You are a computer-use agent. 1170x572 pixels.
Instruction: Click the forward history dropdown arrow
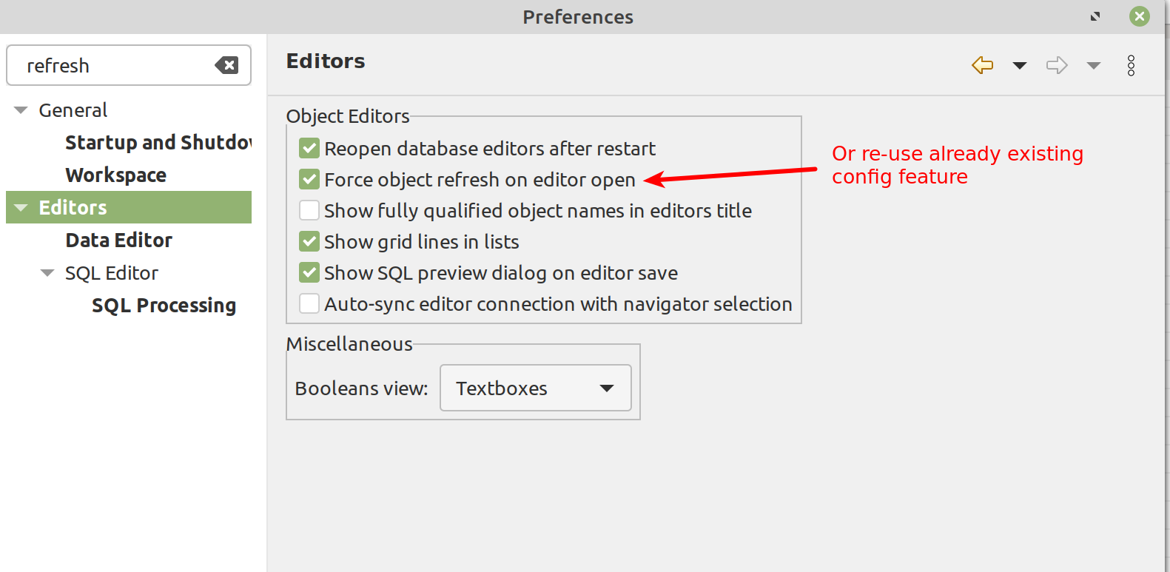[x=1094, y=66]
